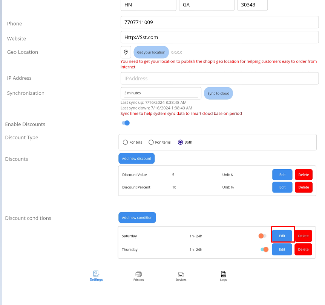Click the IP Address input field
Viewport: 325px width, 305px height.
click(219, 78)
